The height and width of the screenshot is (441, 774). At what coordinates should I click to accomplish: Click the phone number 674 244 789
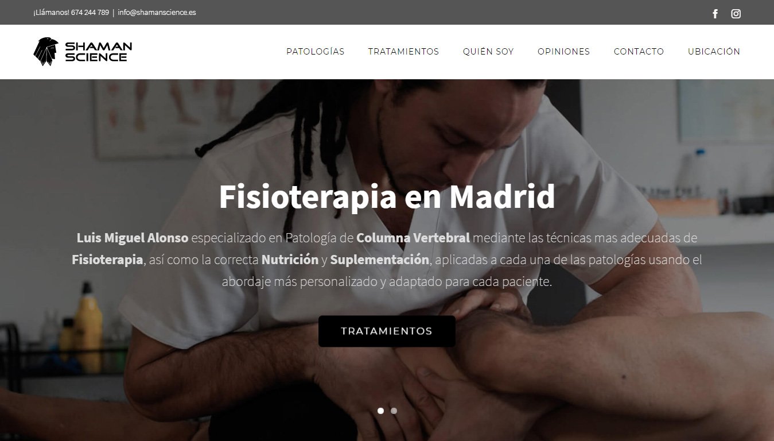tap(90, 13)
